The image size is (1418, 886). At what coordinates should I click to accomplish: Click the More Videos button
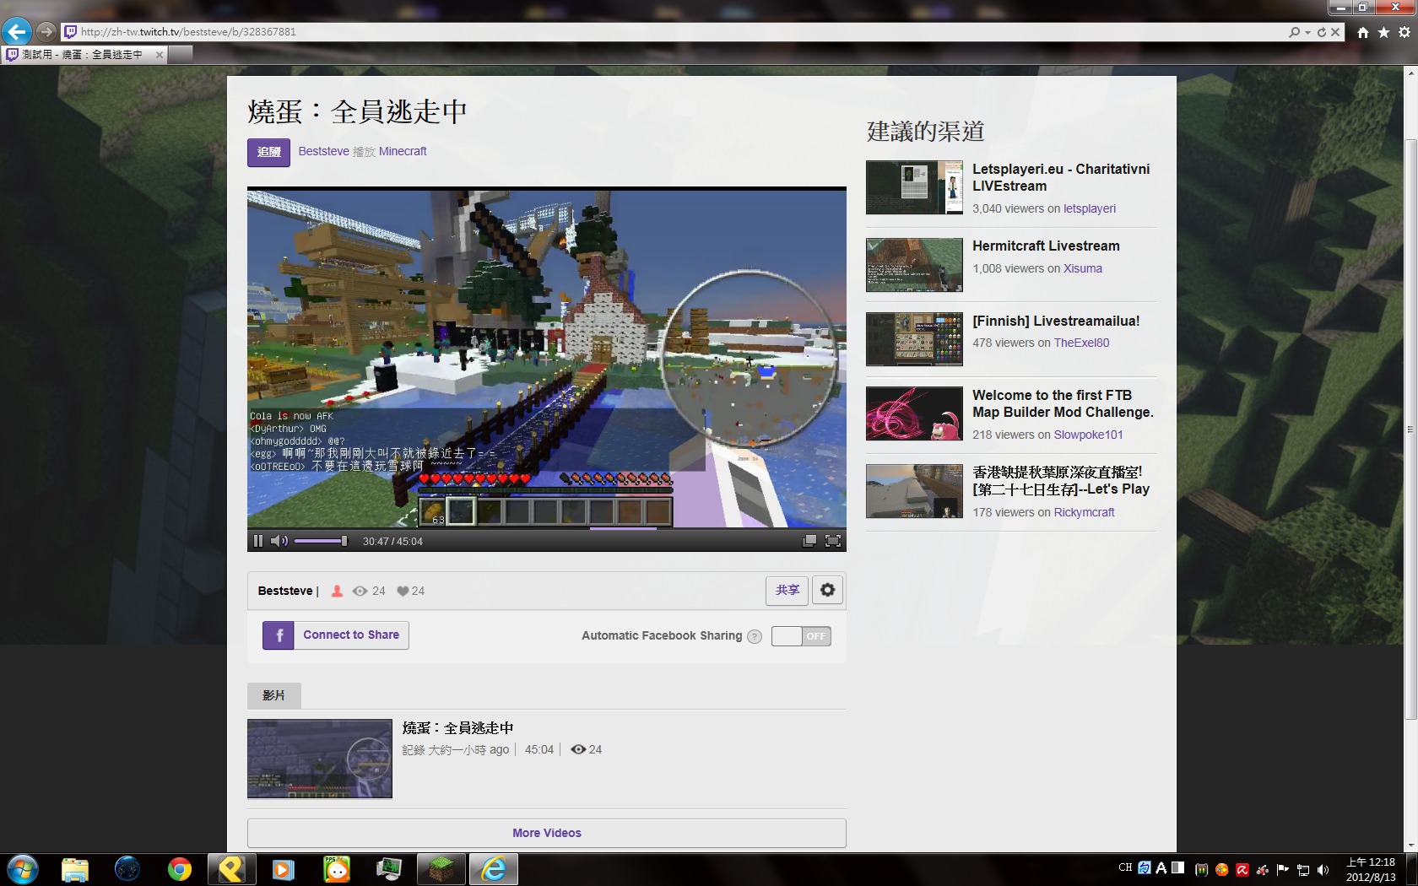[547, 833]
